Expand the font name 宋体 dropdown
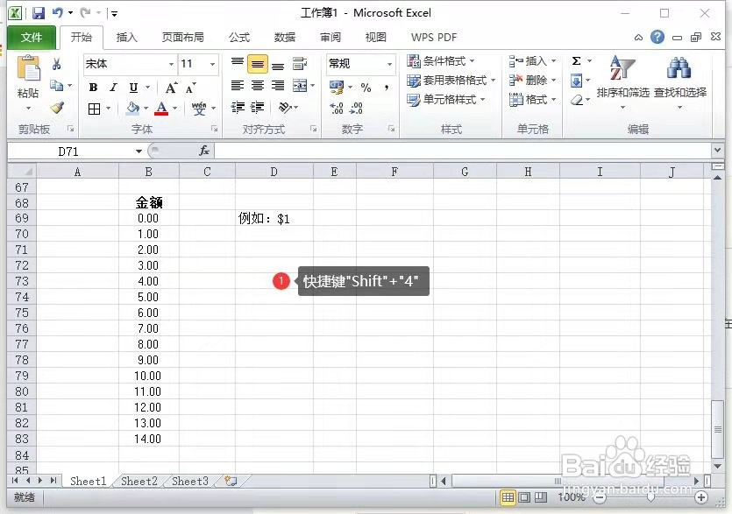The width and height of the screenshot is (732, 514). [x=172, y=64]
